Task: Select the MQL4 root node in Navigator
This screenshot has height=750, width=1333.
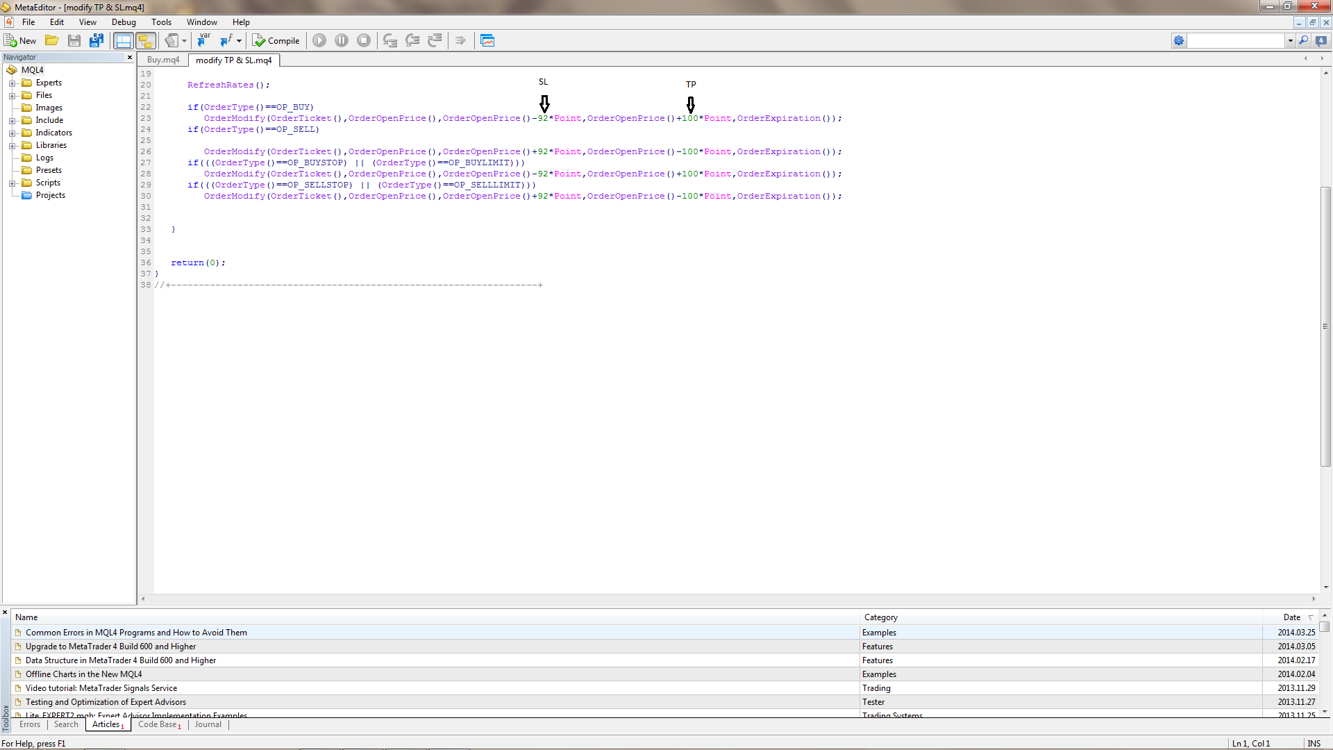Action: (x=32, y=70)
